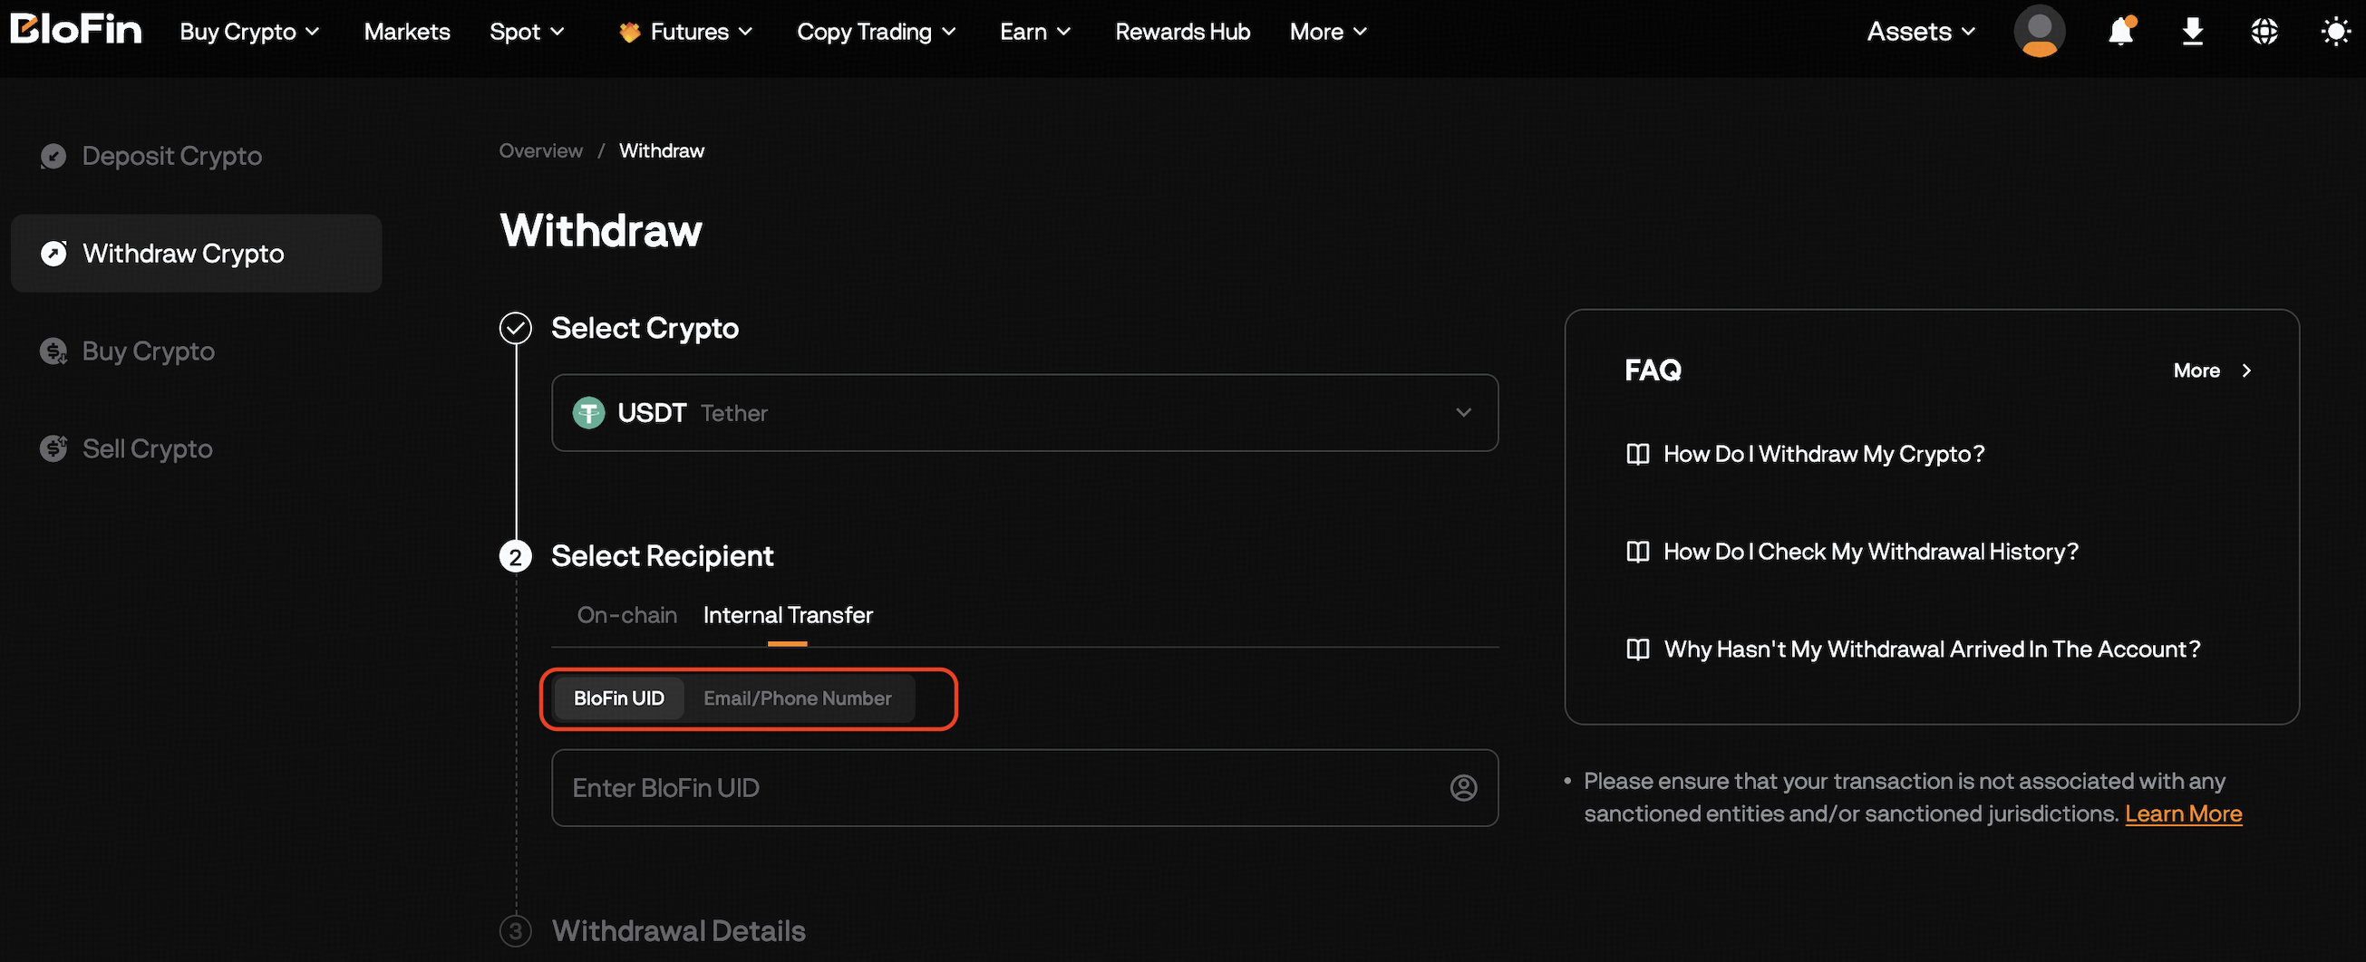Image resolution: width=2366 pixels, height=962 pixels.
Task: Open the Markets page
Action: click(x=407, y=32)
